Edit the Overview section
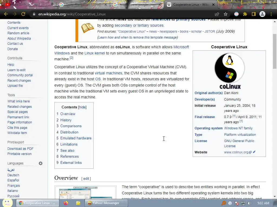 coord(86,178)
